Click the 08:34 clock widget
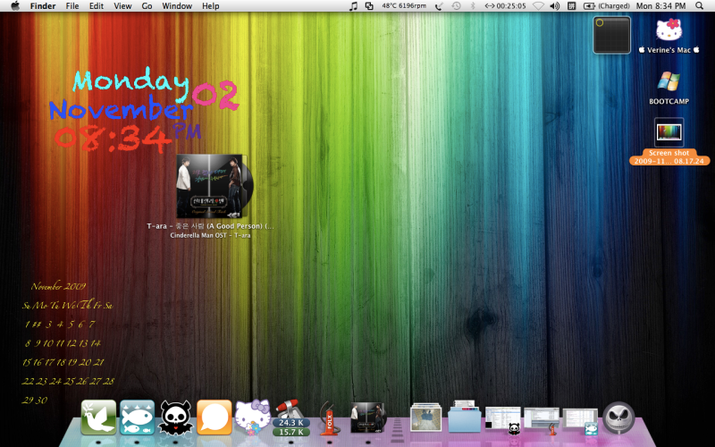 pyautogui.click(x=114, y=138)
